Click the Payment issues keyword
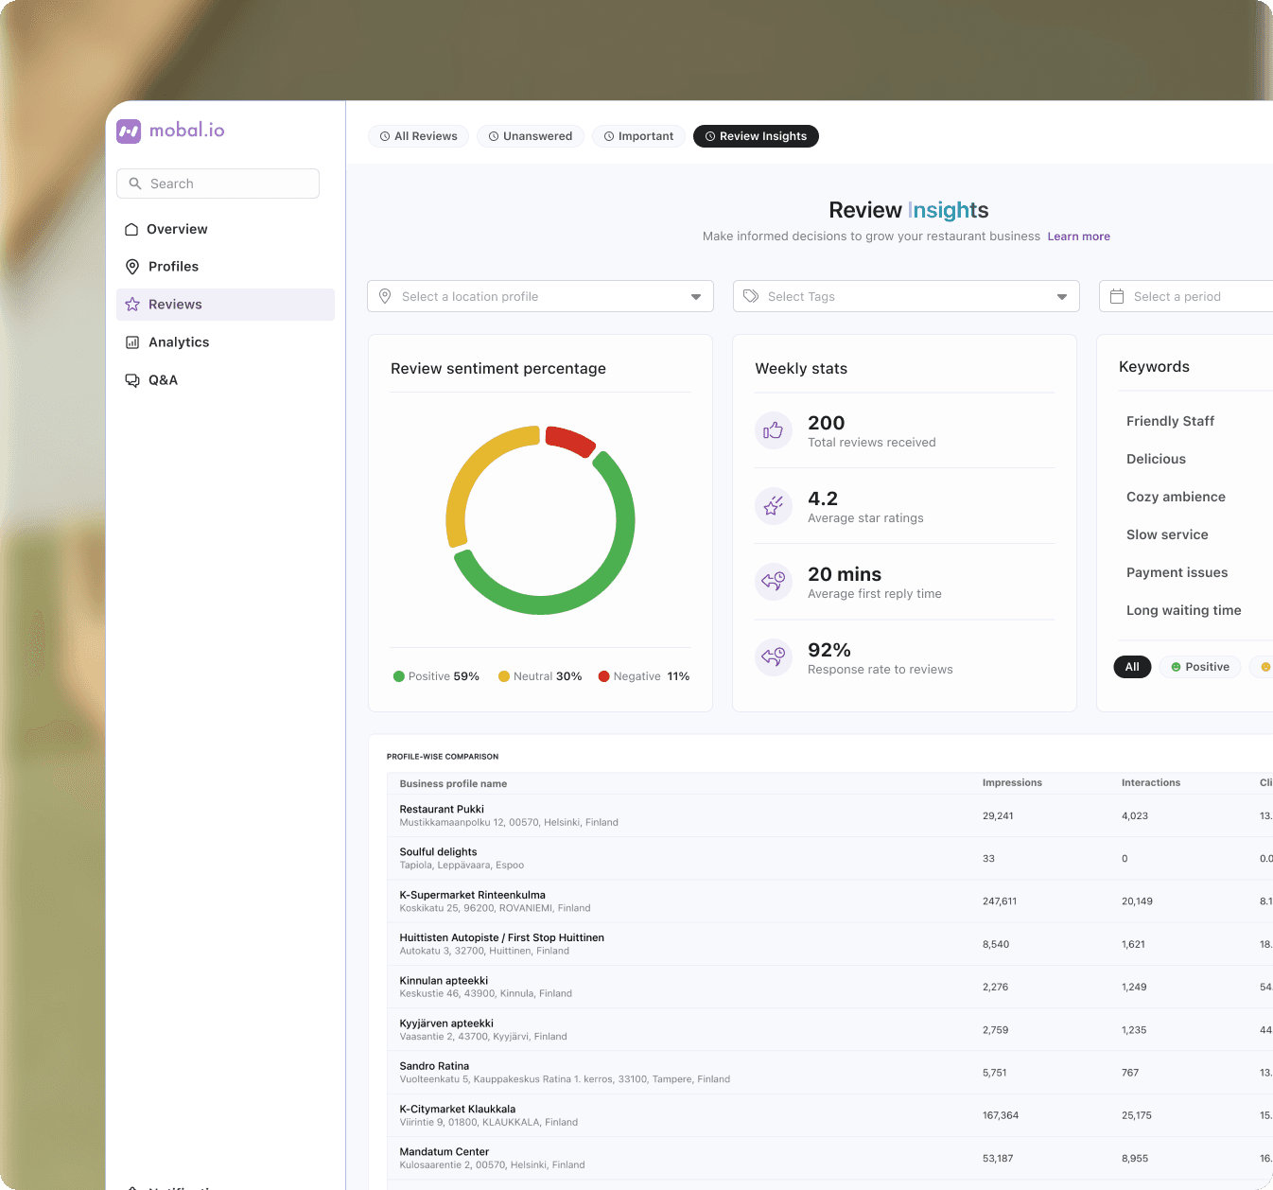 coord(1177,572)
